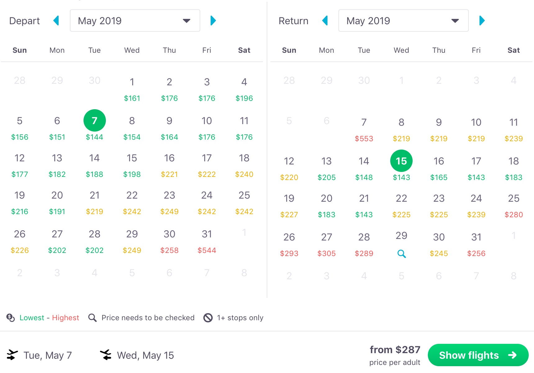Screen dimensions: 534x373
Task: Change departure to May 6 for $151
Action: tap(57, 128)
